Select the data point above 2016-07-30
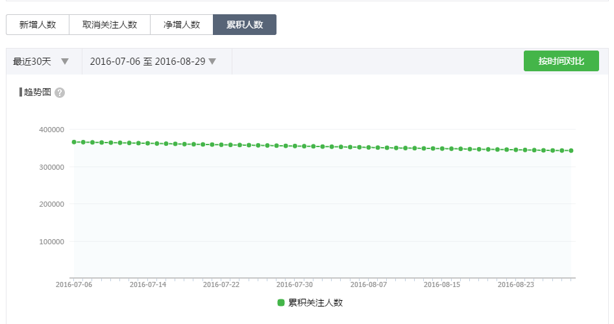614x324 pixels. point(295,146)
